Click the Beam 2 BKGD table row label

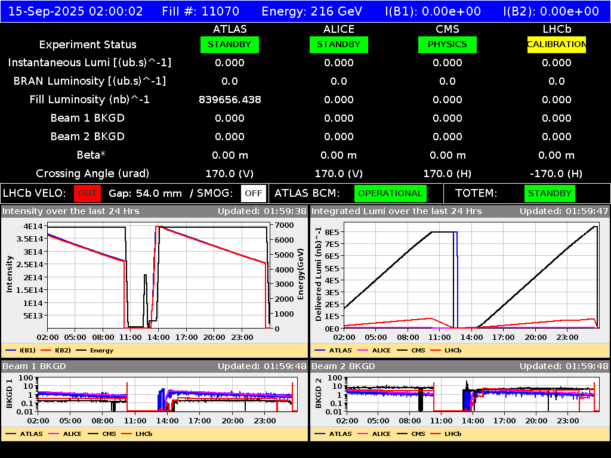pos(88,137)
